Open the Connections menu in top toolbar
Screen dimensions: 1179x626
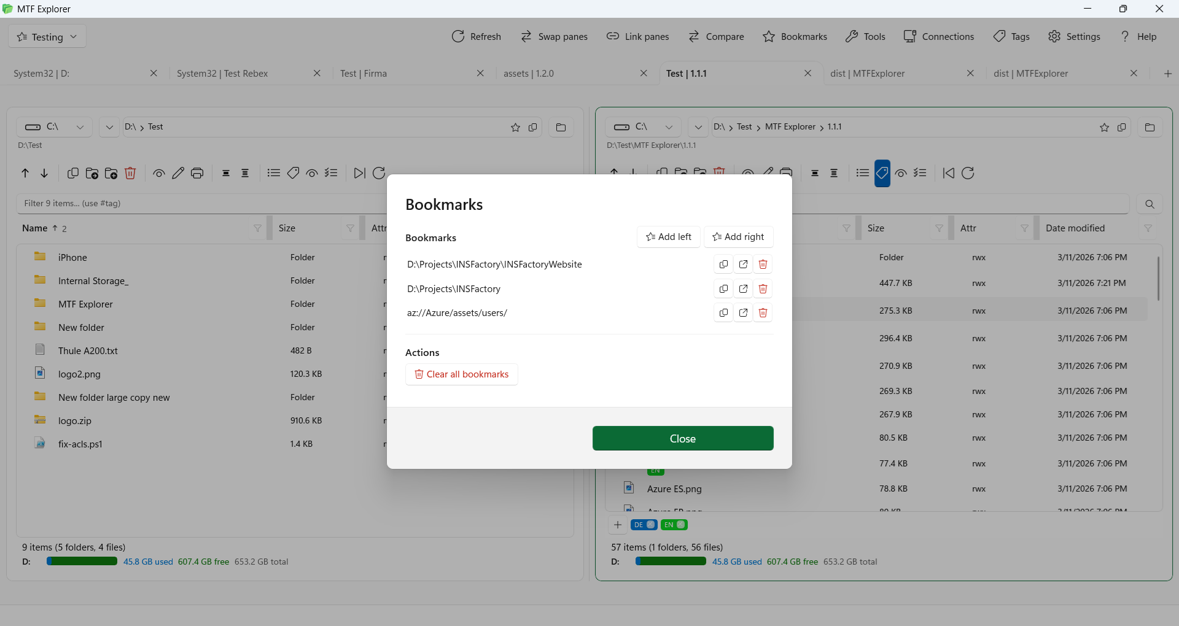click(939, 37)
